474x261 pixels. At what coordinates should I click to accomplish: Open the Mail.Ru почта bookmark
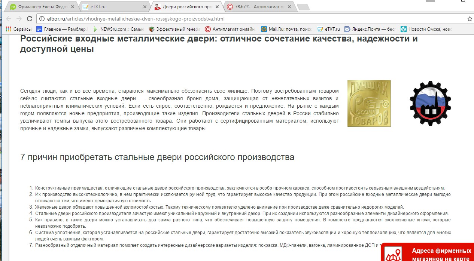coord(287,29)
